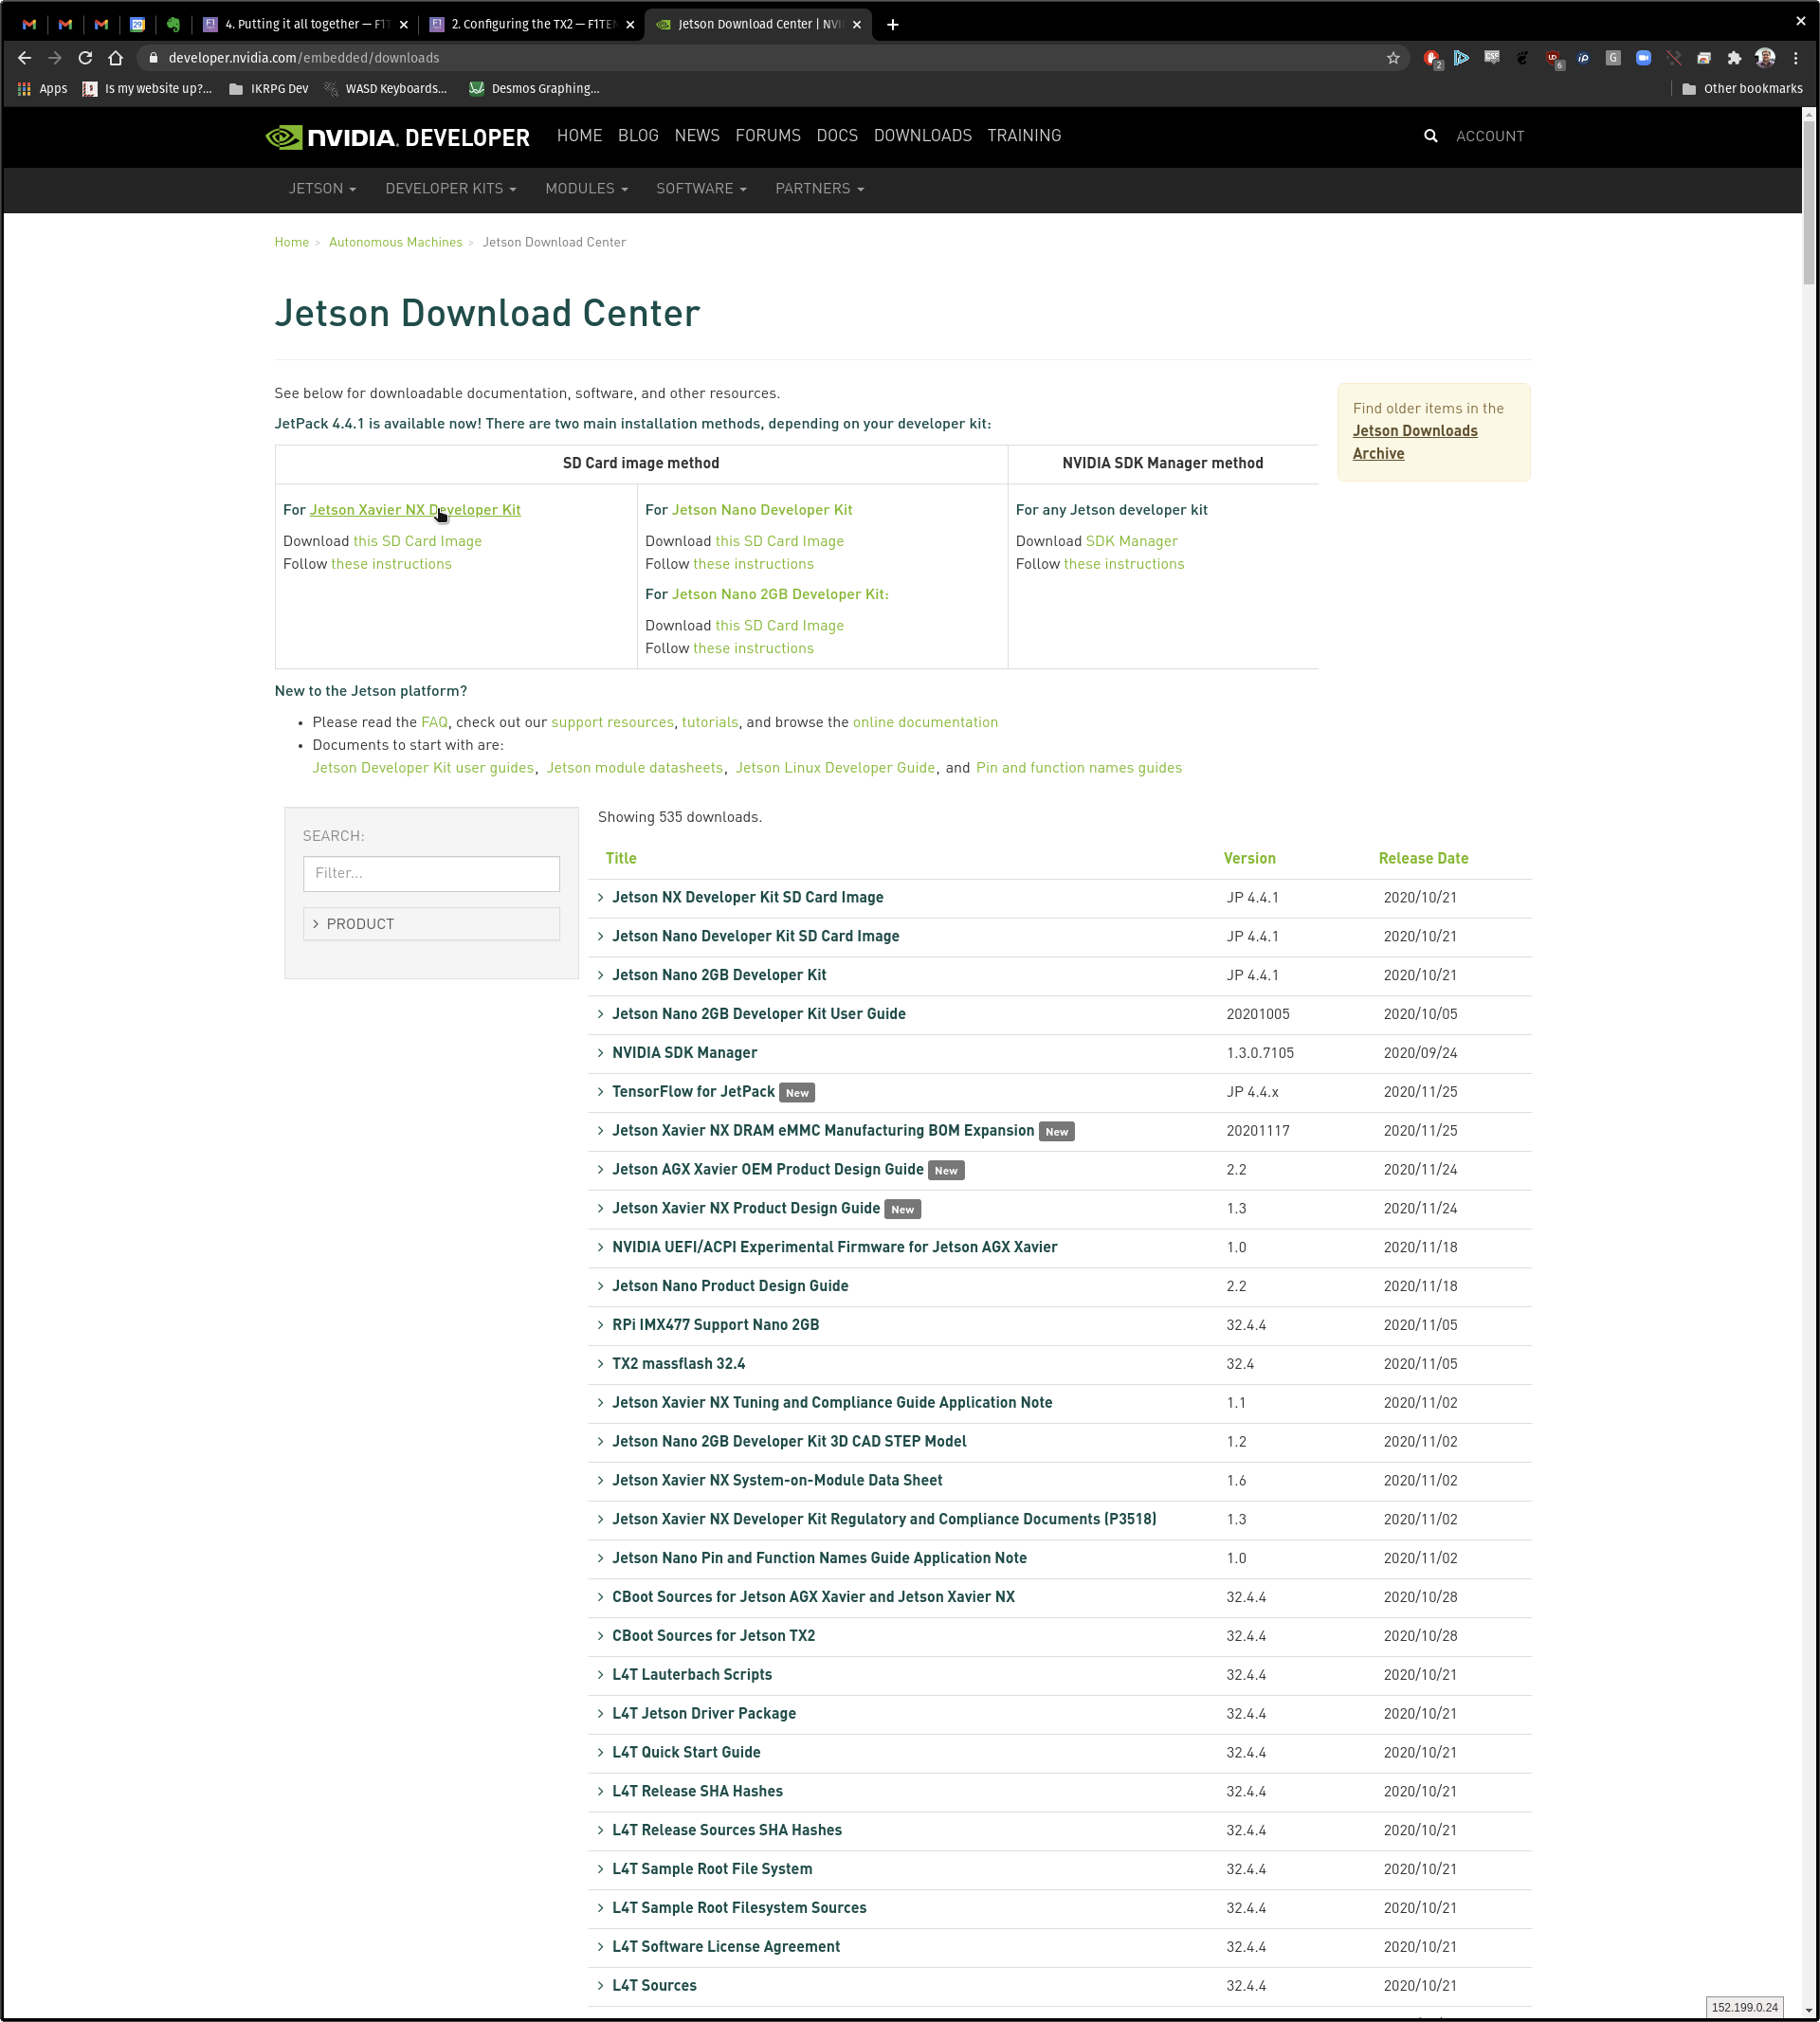
Task: Open the blue triangle play extension
Action: click(1462, 58)
